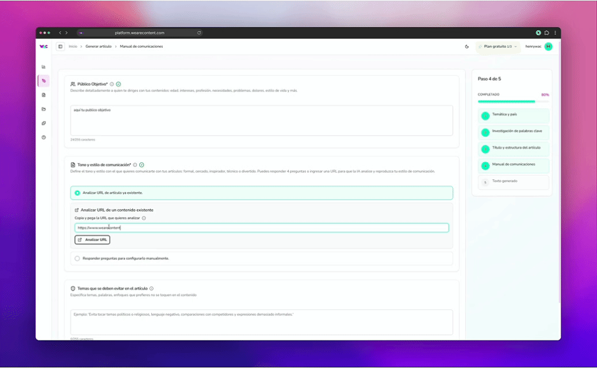597x368 pixels.
Task: Click the clock history icon in sidebar
Action: (x=44, y=137)
